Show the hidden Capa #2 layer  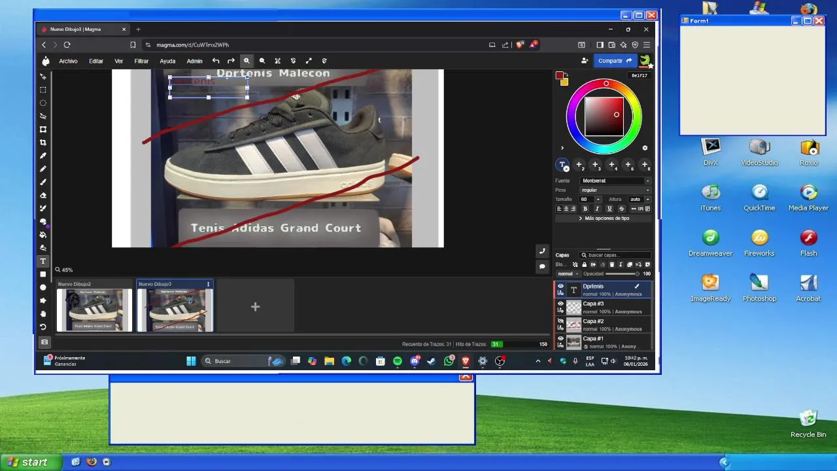(x=560, y=321)
